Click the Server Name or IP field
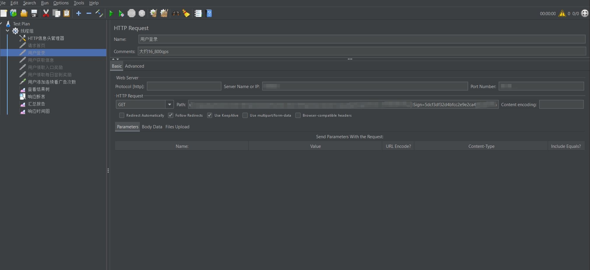This screenshot has height=270, width=590. pyautogui.click(x=365, y=86)
